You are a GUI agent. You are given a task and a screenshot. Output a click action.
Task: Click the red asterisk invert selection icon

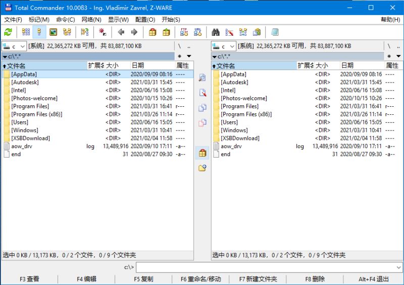[x=103, y=32]
